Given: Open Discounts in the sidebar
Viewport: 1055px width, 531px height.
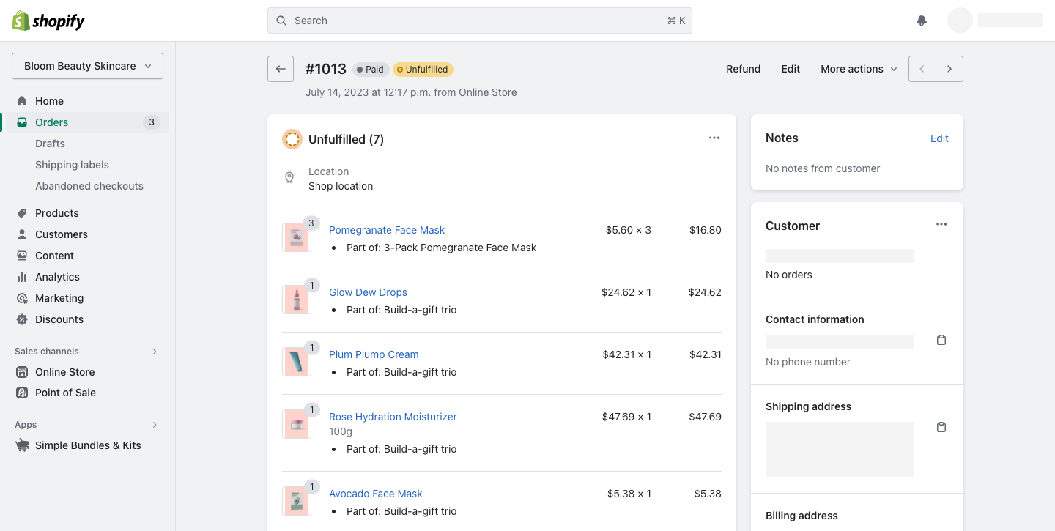Looking at the screenshot, I should pos(59,319).
